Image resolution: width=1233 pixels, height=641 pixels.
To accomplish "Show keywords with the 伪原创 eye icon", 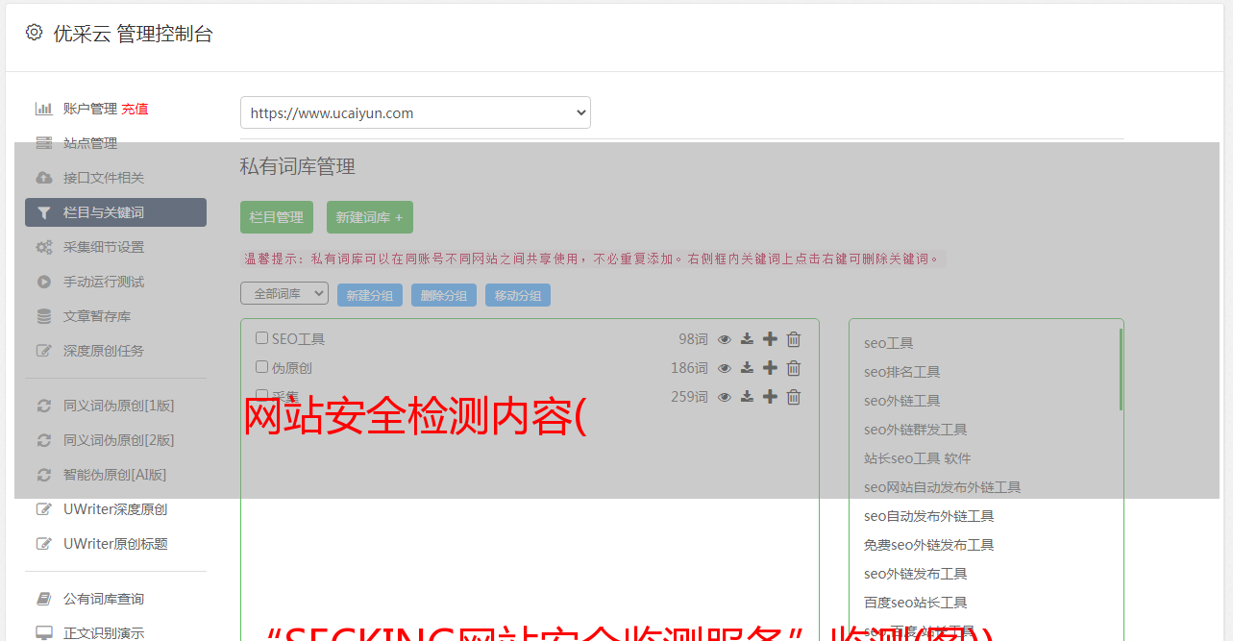I will coord(725,368).
